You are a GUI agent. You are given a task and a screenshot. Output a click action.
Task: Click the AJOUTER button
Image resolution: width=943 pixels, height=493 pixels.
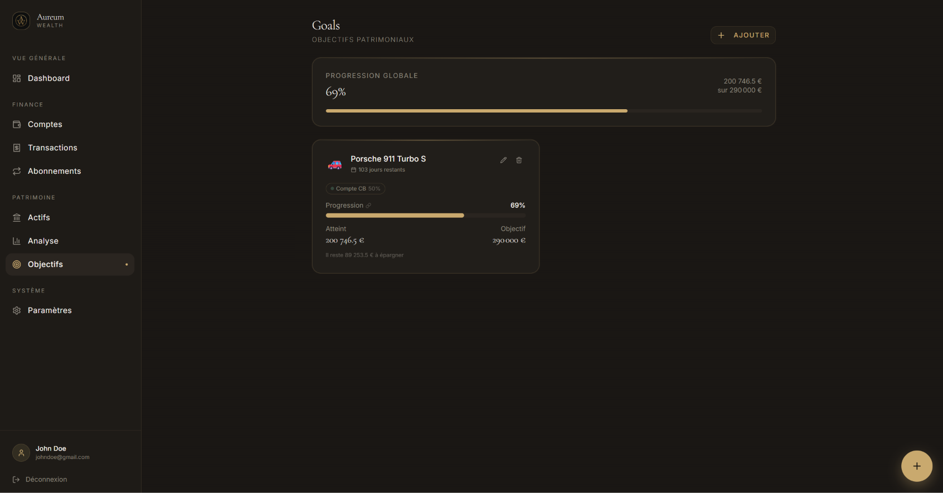click(x=743, y=35)
